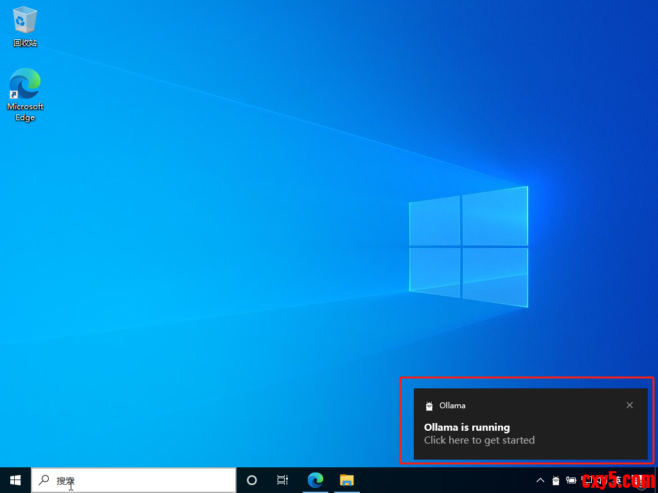
Task: Focus the 搜索 taskbar search field
Action: [141, 480]
